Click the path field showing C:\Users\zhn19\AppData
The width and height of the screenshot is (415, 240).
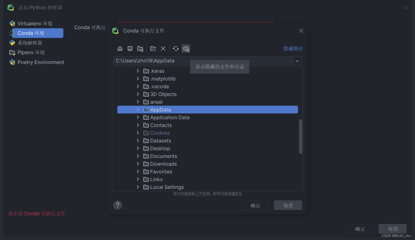pyautogui.click(x=203, y=61)
